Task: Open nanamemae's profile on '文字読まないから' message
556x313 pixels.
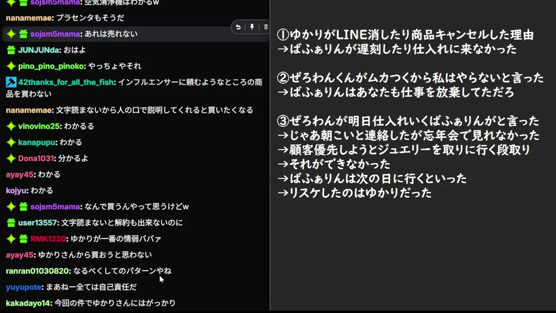Action: [x=29, y=110]
